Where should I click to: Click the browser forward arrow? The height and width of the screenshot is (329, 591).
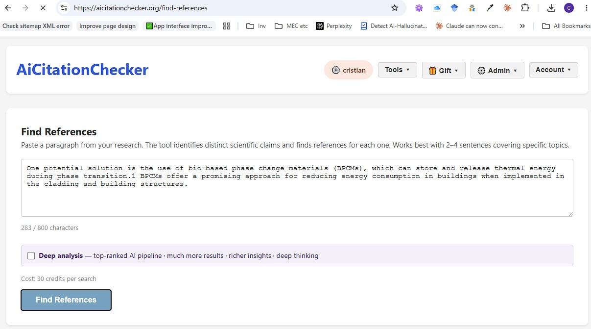pyautogui.click(x=25, y=8)
